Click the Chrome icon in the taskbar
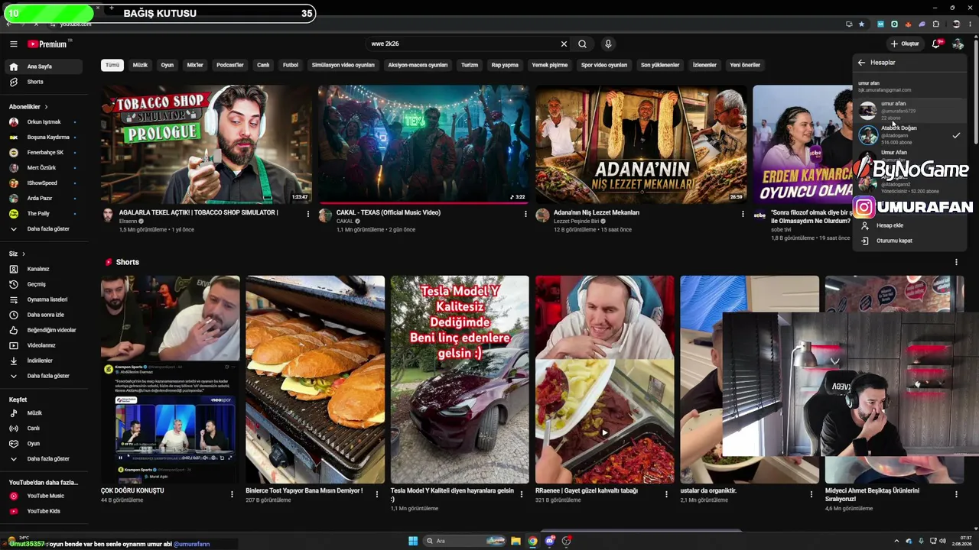979x550 pixels. tap(532, 541)
